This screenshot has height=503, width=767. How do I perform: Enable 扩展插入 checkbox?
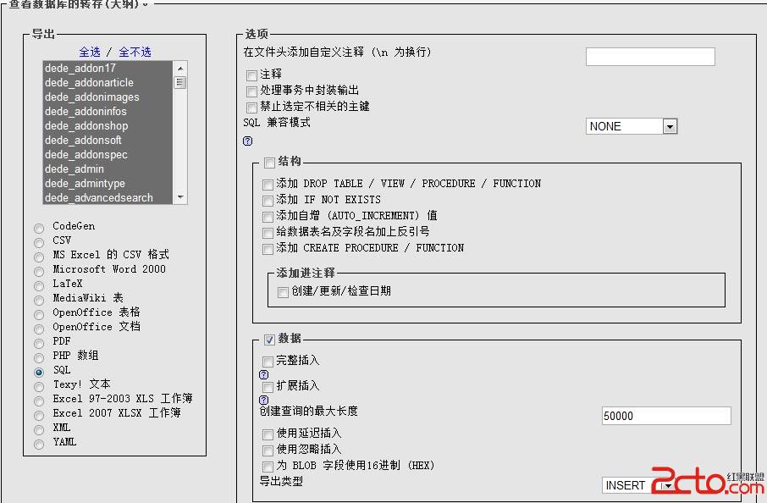pyautogui.click(x=268, y=387)
